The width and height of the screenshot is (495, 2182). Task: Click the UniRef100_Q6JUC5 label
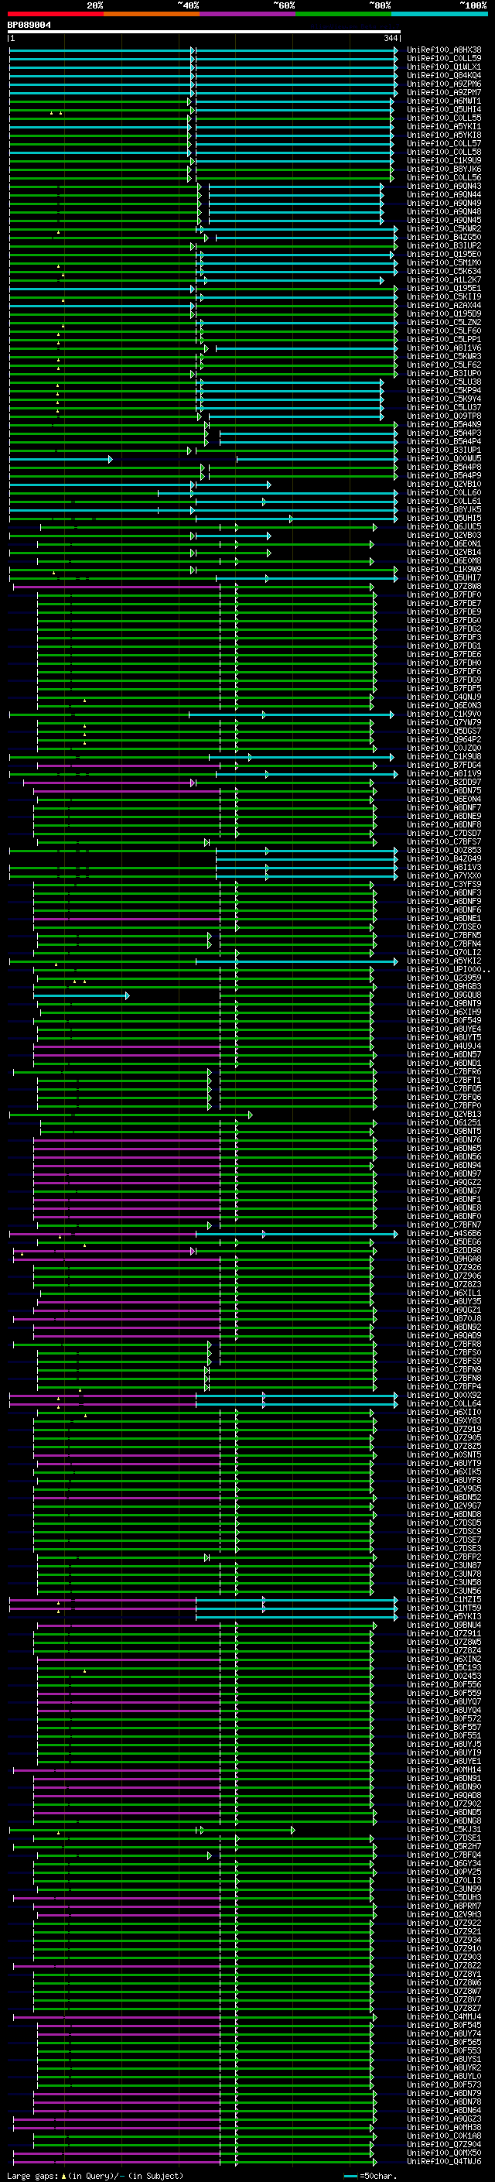coord(443,527)
